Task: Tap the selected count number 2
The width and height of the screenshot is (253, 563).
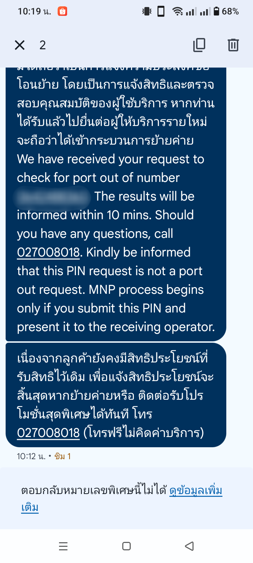Action: [x=43, y=45]
